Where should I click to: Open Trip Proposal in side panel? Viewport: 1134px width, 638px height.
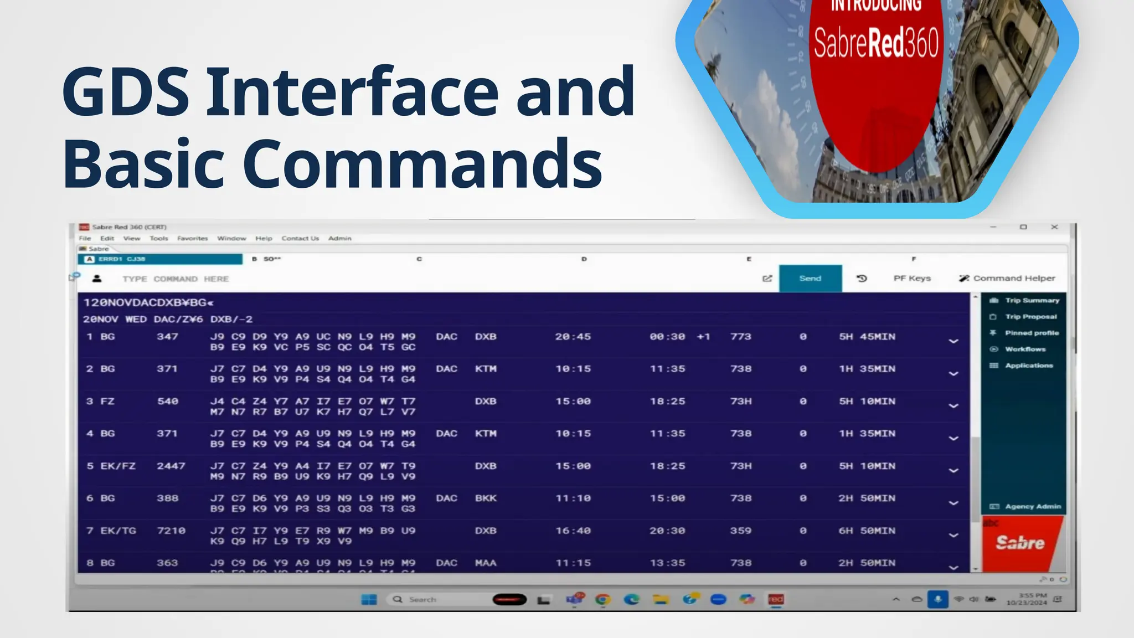point(1030,317)
